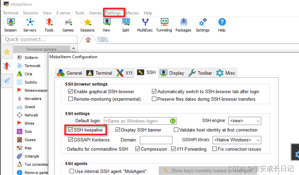The height and width of the screenshot is (175, 299).
Task: Open the Packages toolbar icon
Action: pyautogui.click(x=183, y=25)
